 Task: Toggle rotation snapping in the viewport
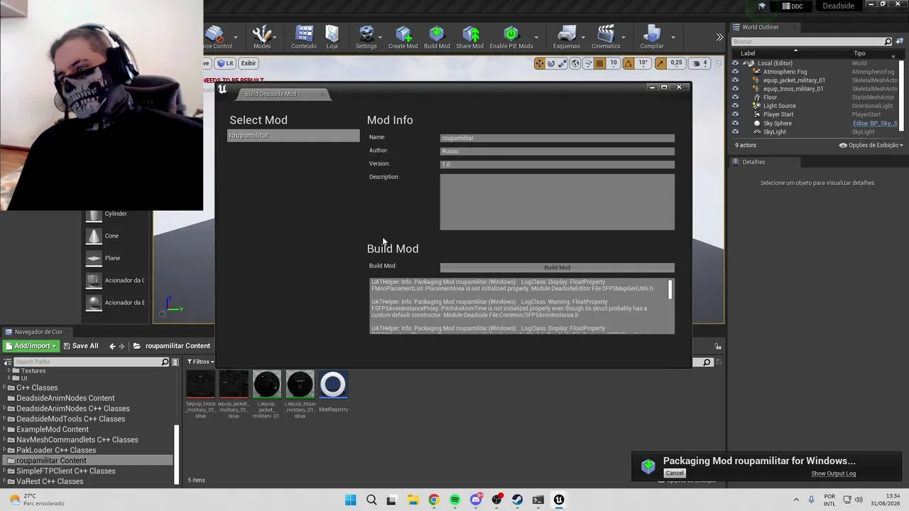(628, 63)
